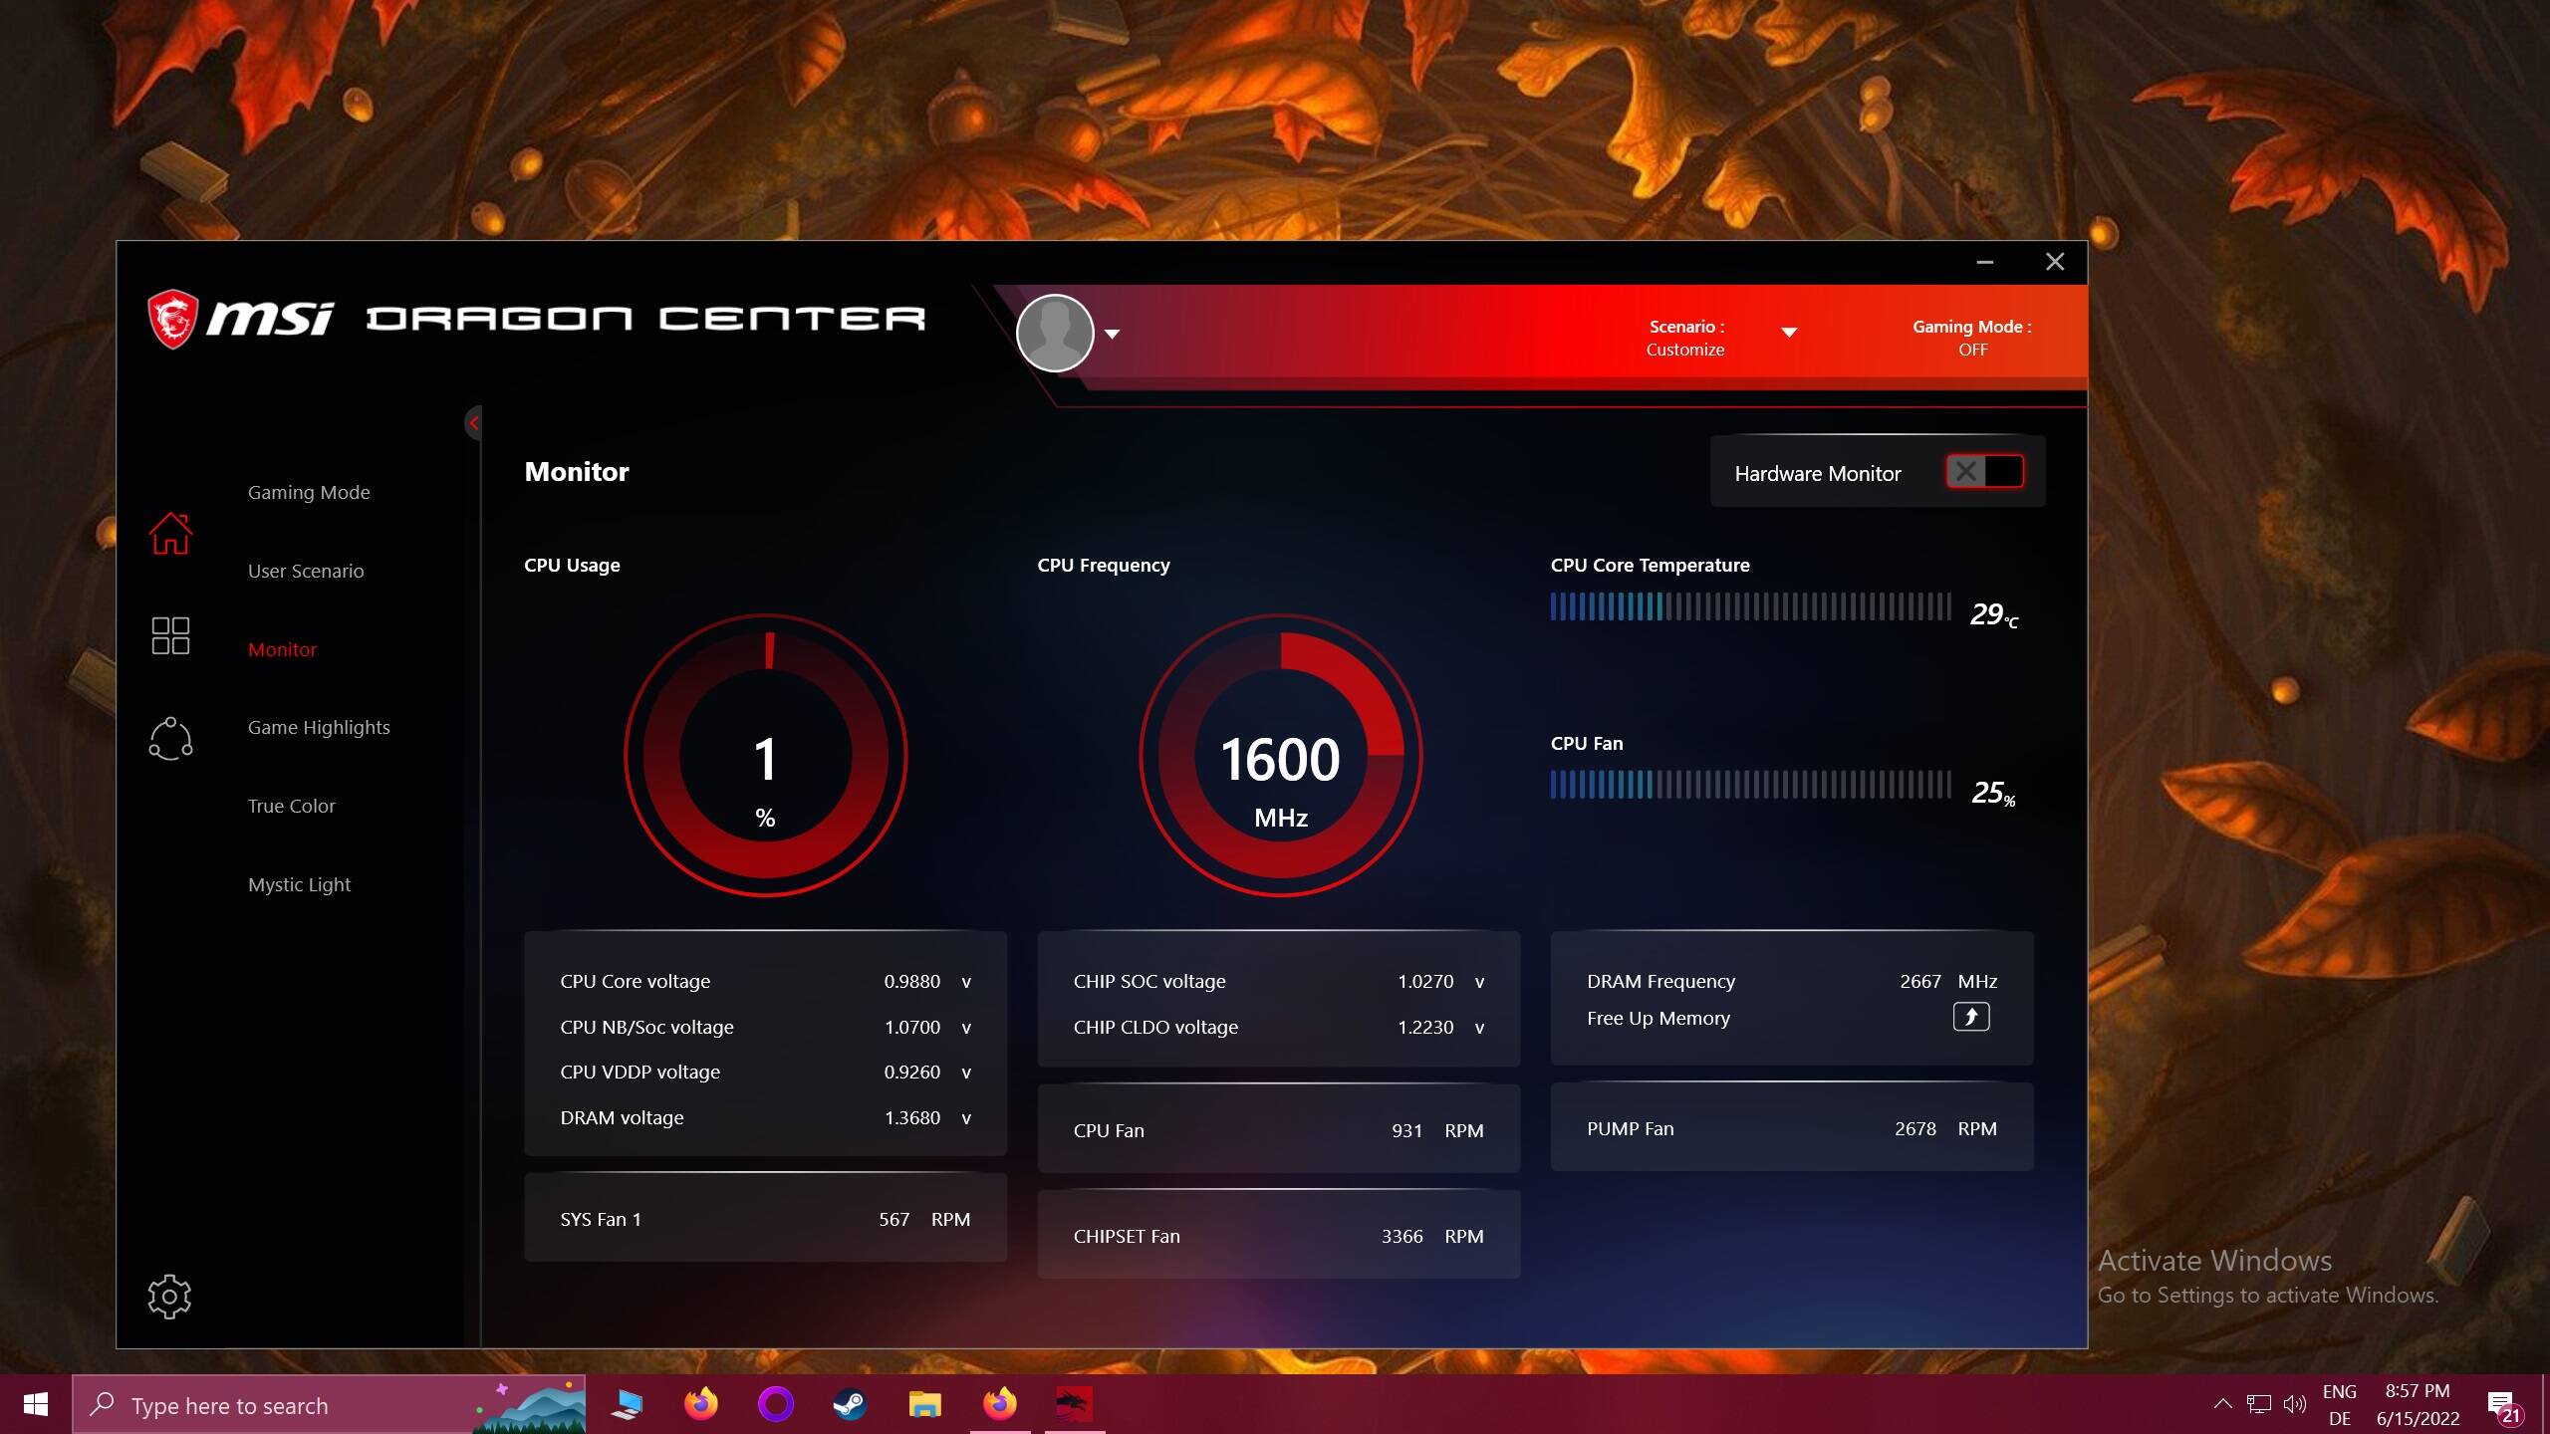Open the purple circle taskbar app
This screenshot has height=1434, width=2550.
(775, 1404)
